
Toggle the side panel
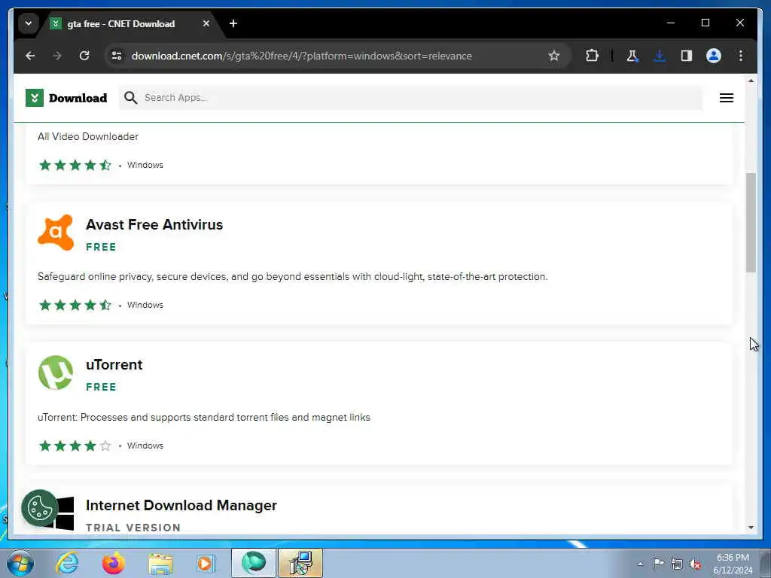coord(687,56)
